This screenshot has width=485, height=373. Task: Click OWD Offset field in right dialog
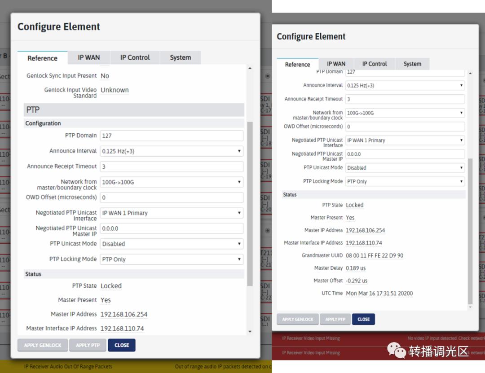pos(405,127)
